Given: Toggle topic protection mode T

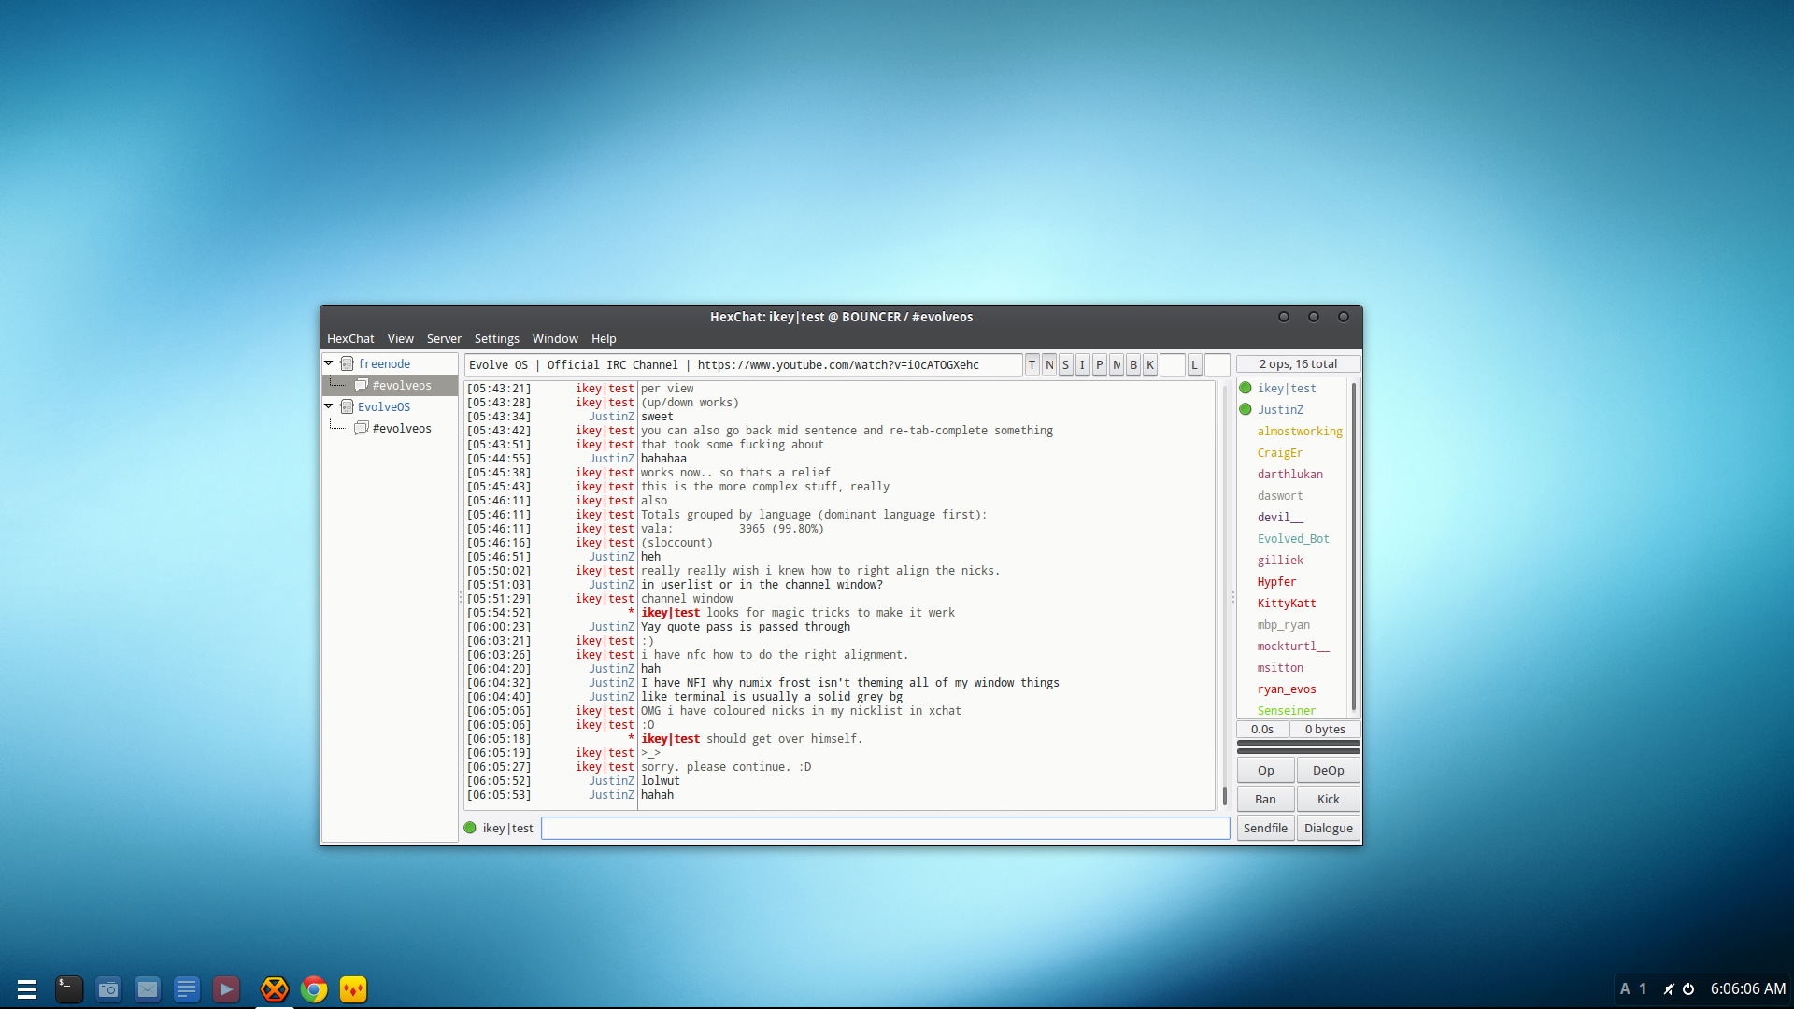Looking at the screenshot, I should tap(1032, 364).
